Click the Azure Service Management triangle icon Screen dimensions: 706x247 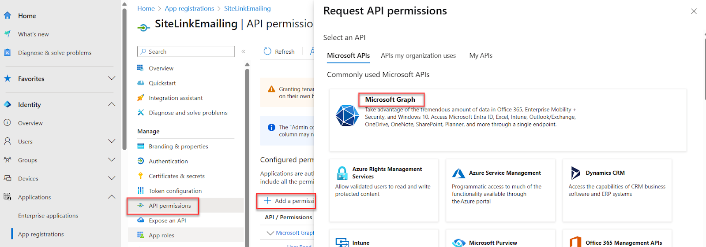pos(458,173)
